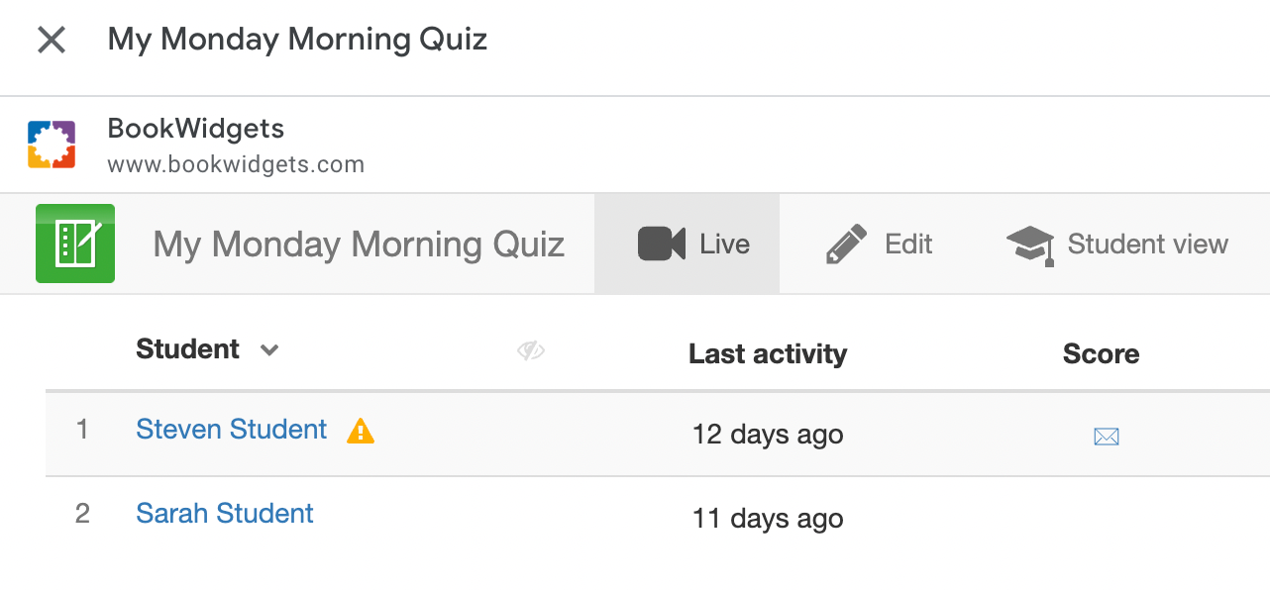Click the www.bookwidgets.com address
Image resolution: width=1270 pixels, height=590 pixels.
click(x=236, y=164)
